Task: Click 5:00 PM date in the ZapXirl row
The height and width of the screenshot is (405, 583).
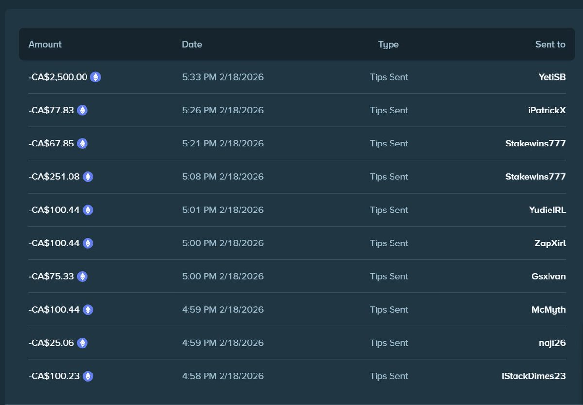Action: (223, 243)
